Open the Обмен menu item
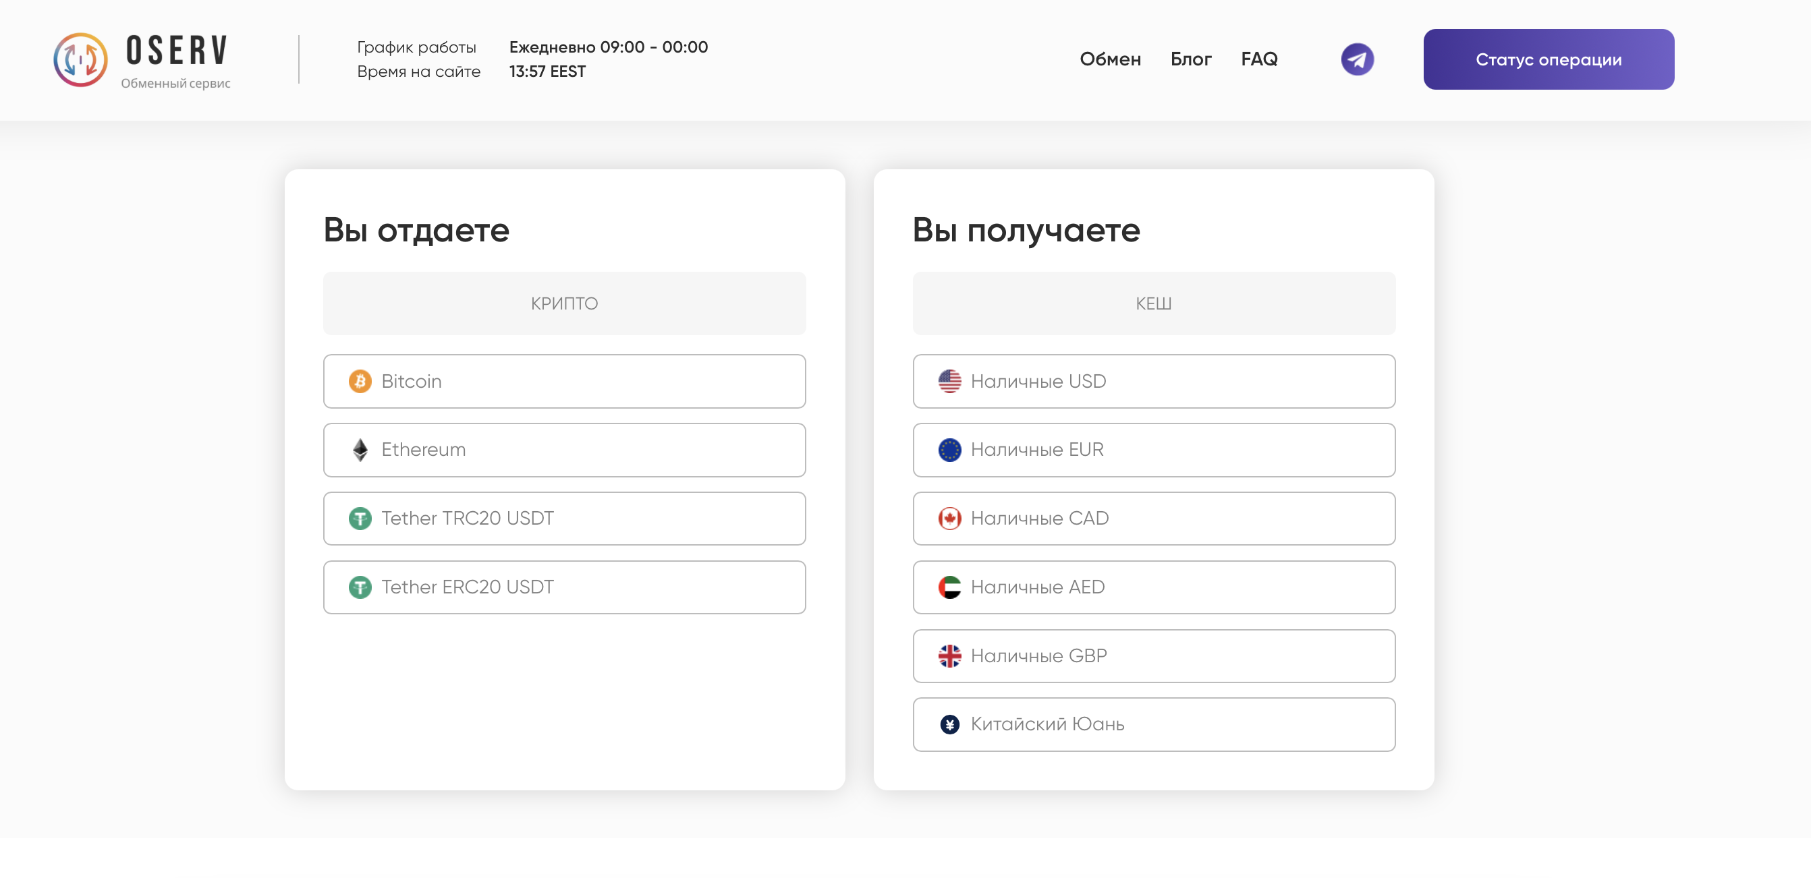Image resolution: width=1811 pixels, height=878 pixels. point(1109,59)
